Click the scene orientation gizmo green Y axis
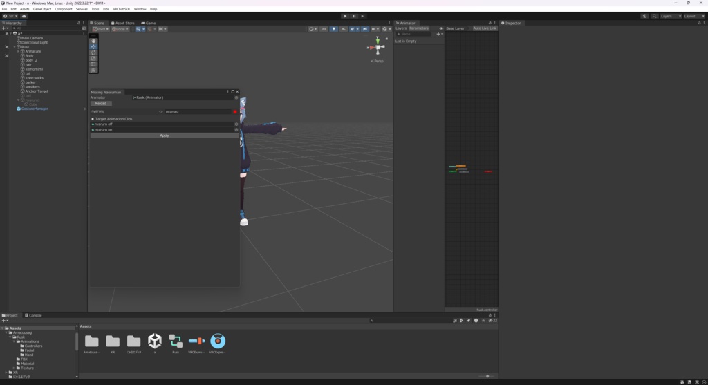This screenshot has height=385, width=708. 378,41
